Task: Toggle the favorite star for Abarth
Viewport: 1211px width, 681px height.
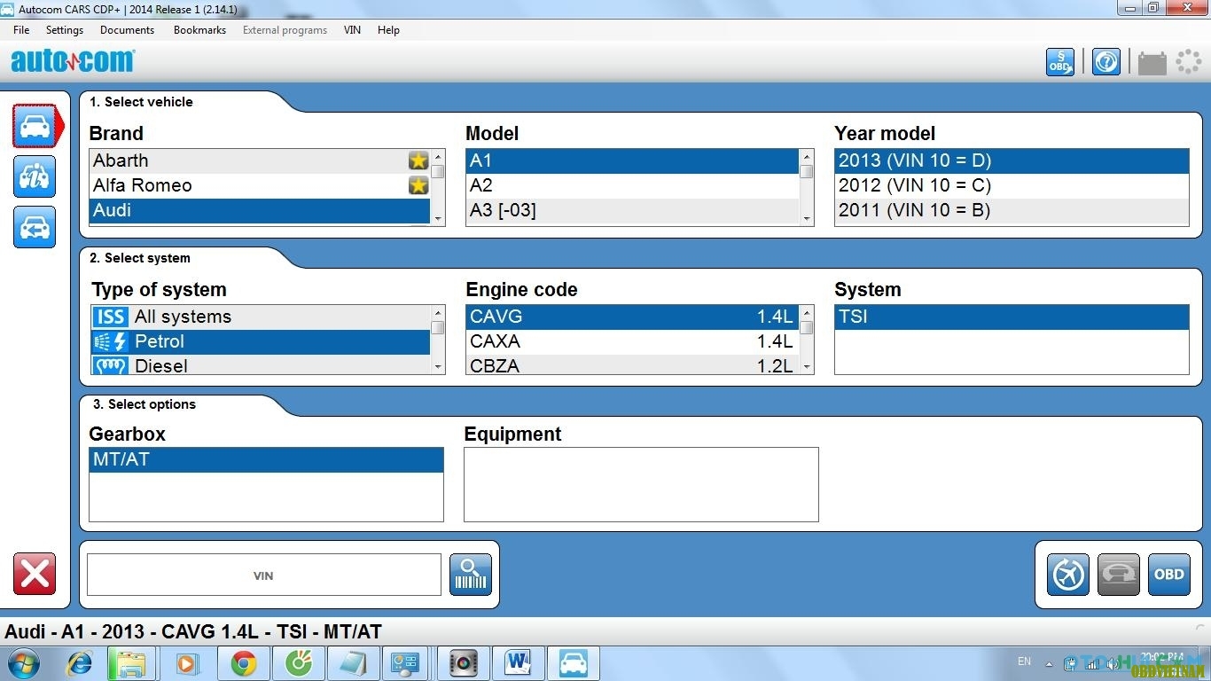Action: tap(418, 160)
